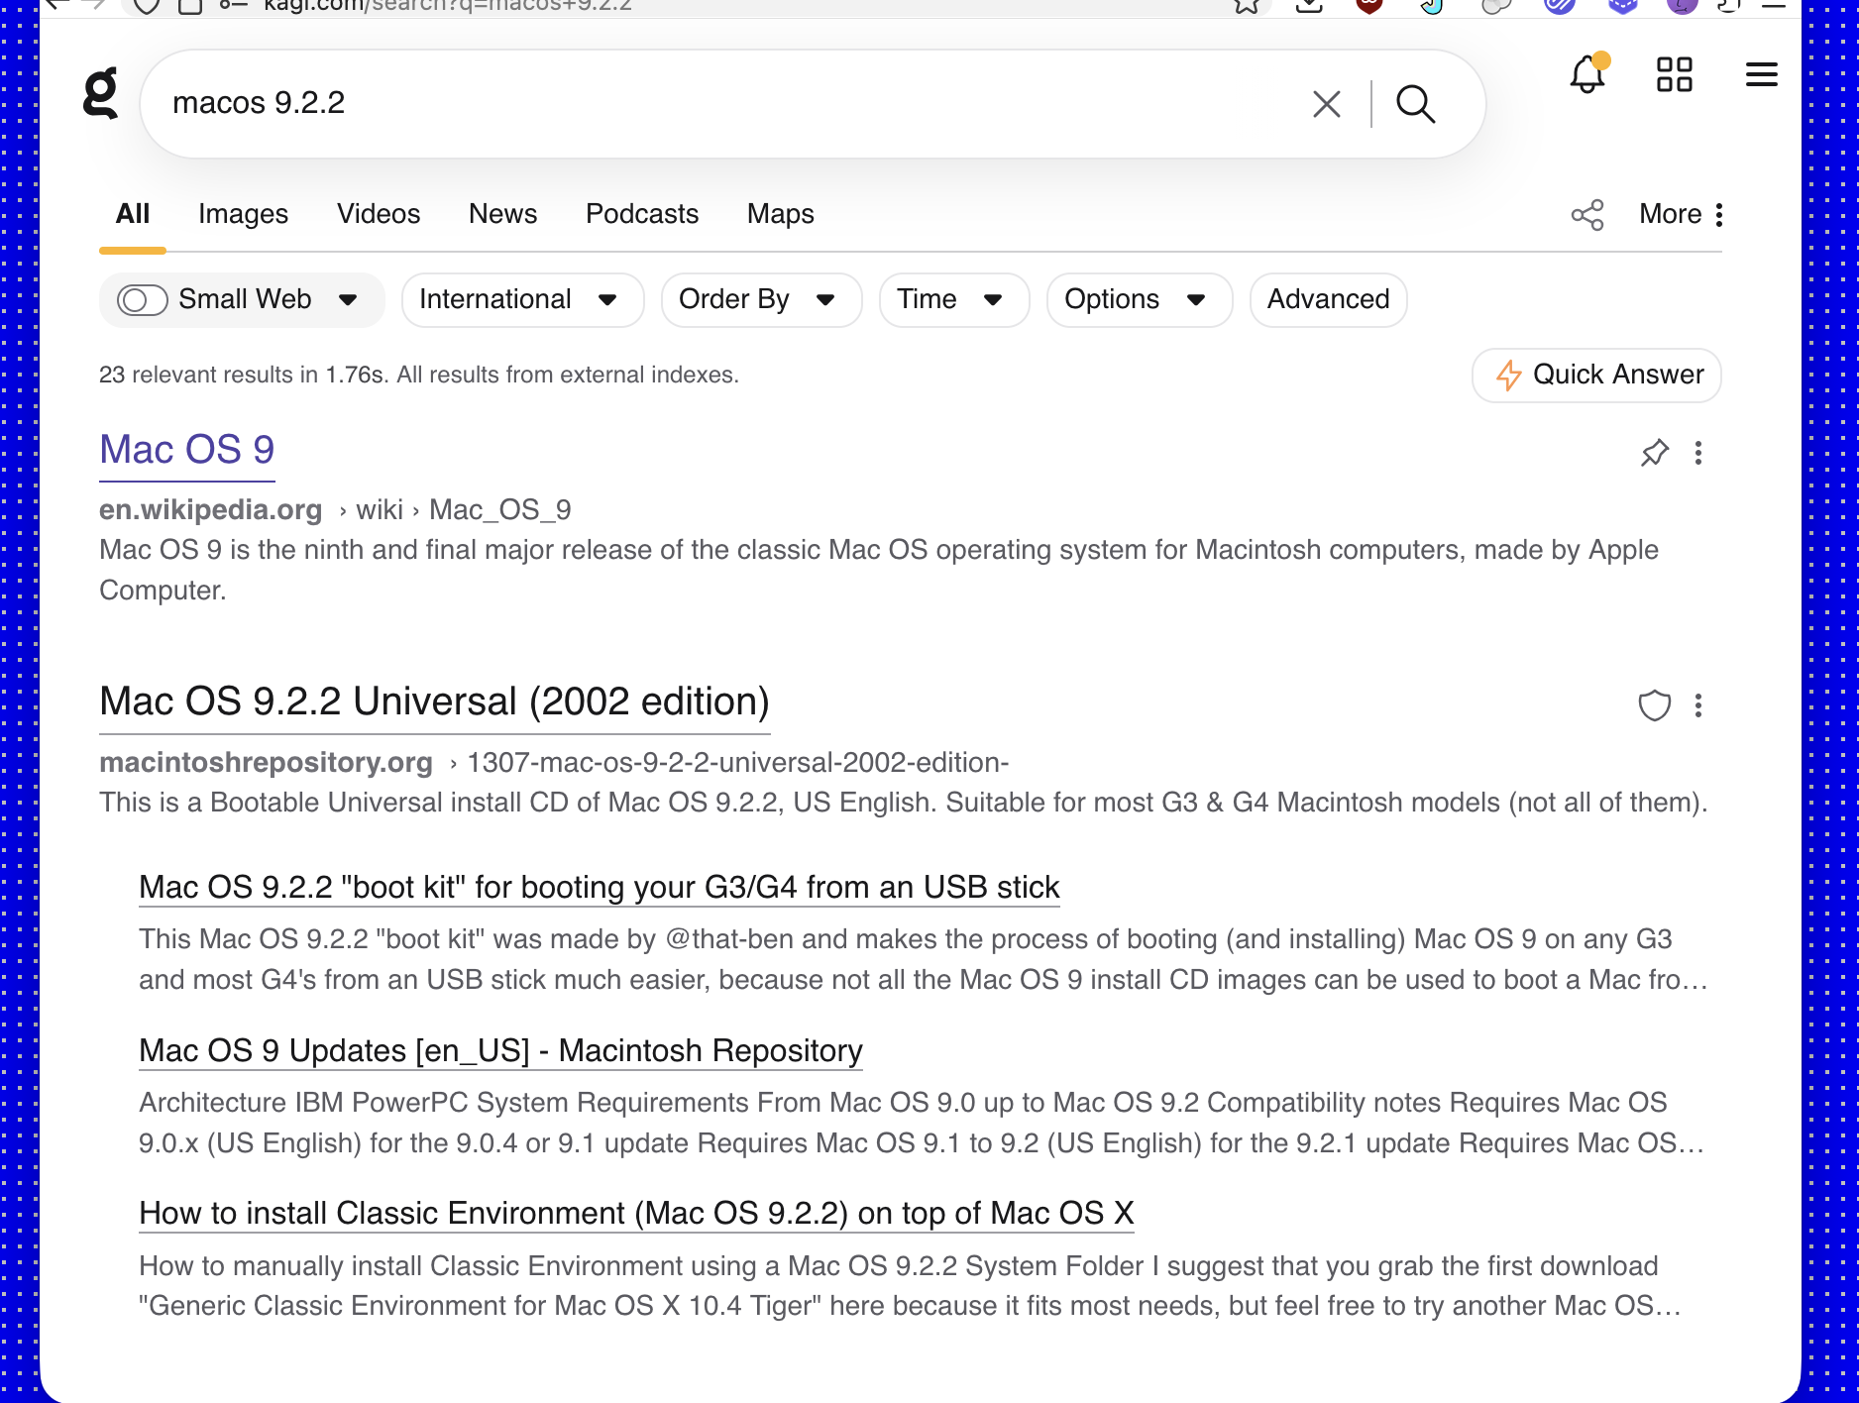Expand the Order By dropdown
1859x1403 pixels.
[760, 299]
